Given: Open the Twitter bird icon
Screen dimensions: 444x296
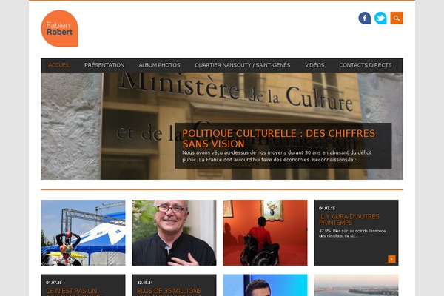Looking at the screenshot, I should point(380,18).
